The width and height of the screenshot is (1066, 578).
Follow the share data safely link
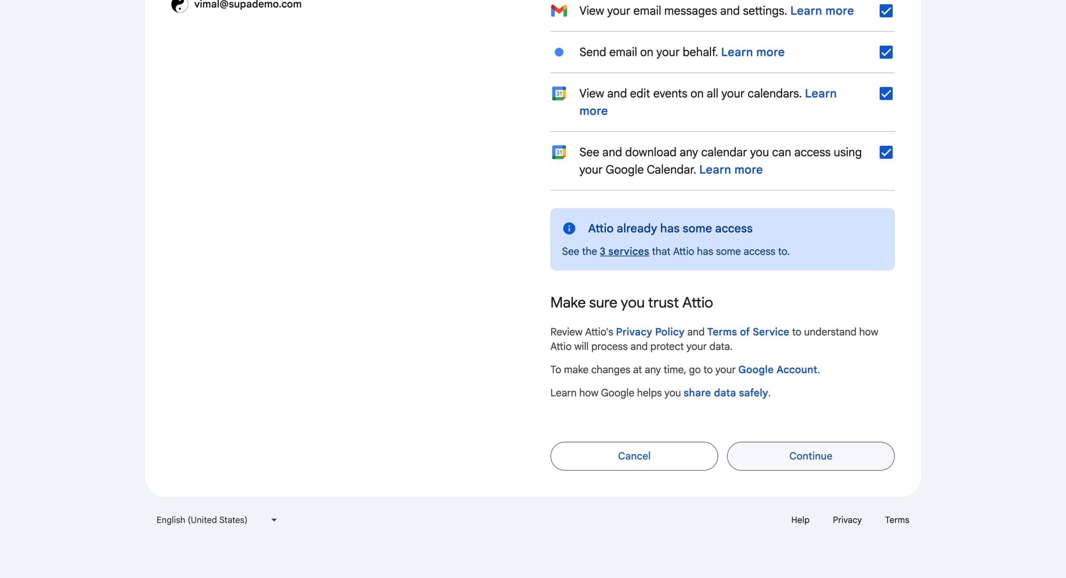pyautogui.click(x=726, y=393)
